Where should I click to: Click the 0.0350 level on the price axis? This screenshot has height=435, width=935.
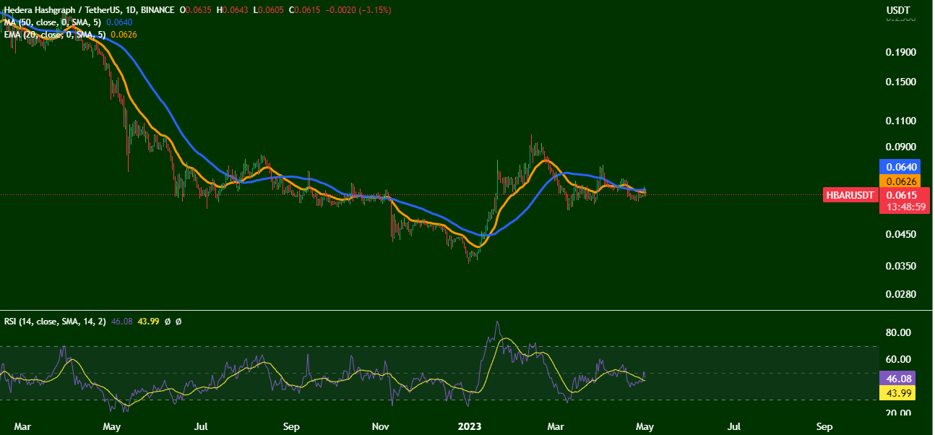(x=900, y=266)
